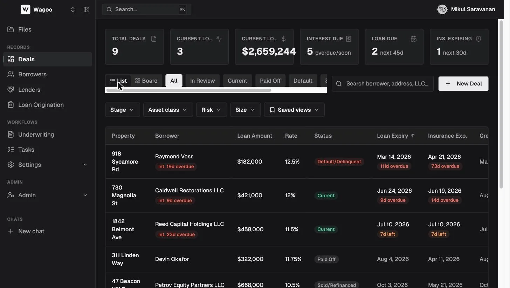Image resolution: width=510 pixels, height=288 pixels.
Task: Select the In Review filter tab
Action: pyautogui.click(x=202, y=81)
